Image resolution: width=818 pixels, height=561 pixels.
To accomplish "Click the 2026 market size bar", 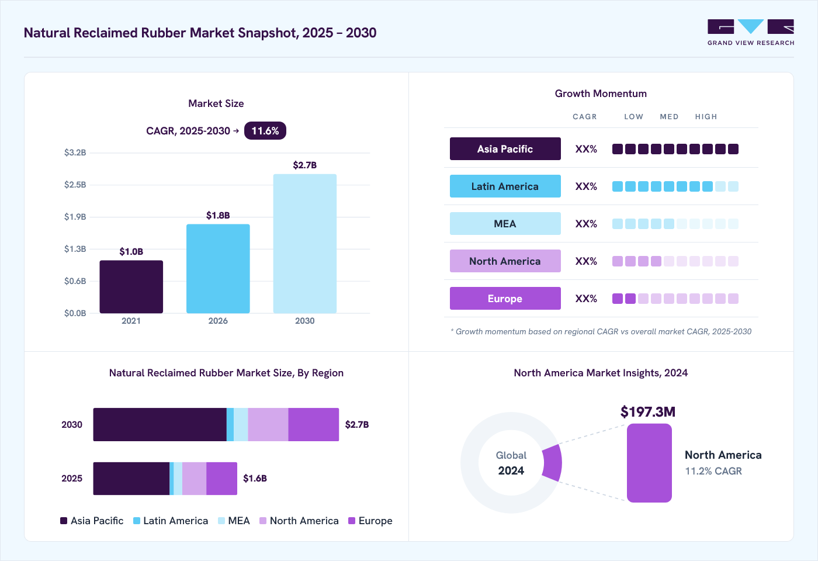I will point(218,269).
